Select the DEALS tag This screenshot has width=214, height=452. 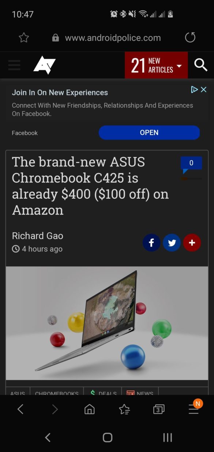pos(102,392)
